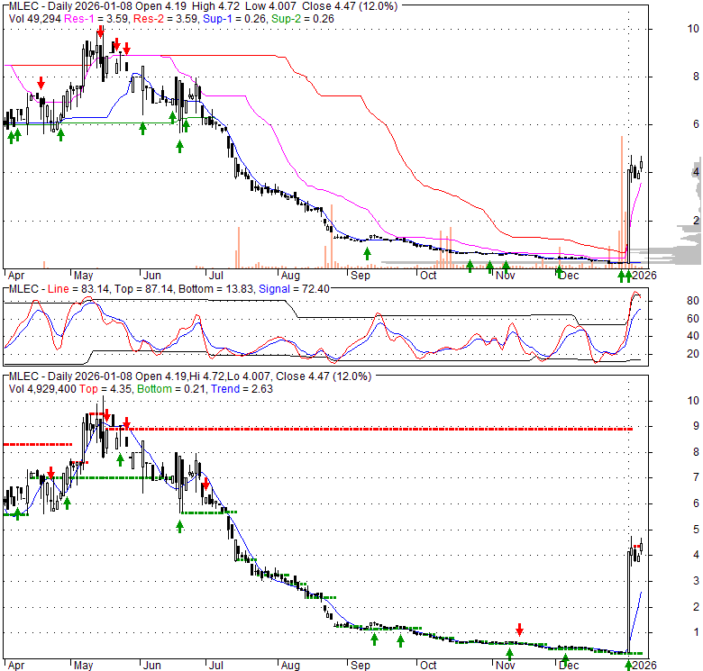Click the green up arrow in September on top chart
Screen dimensions: 703x671
point(367,254)
